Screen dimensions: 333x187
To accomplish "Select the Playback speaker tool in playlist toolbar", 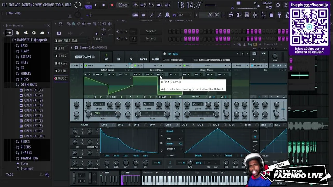I will click(x=109, y=24).
